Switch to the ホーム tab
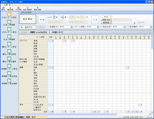Screen dimensions: 154x119 tap(7, 5)
